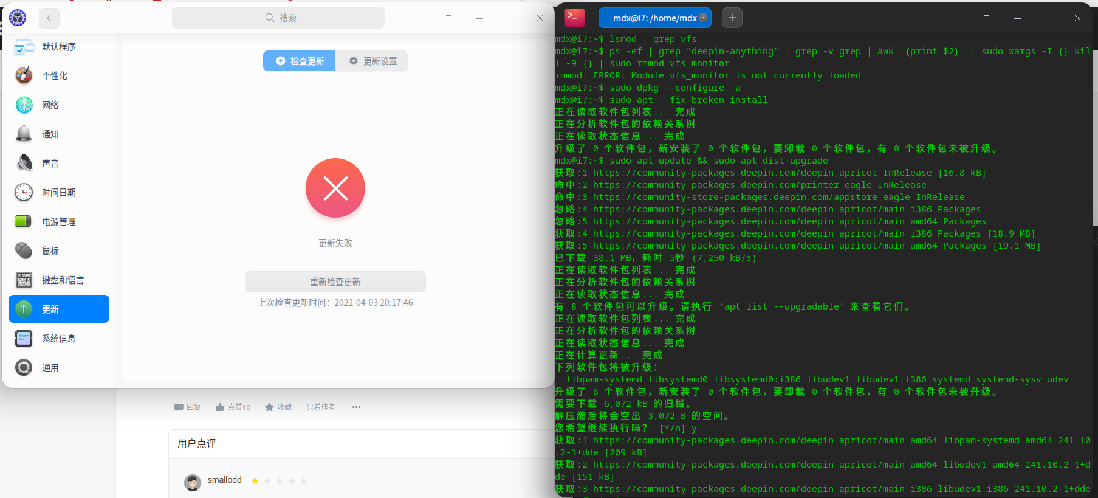Open the Power Management (电源管理) battery icon
Viewport: 1098px width, 498px height.
[24, 221]
